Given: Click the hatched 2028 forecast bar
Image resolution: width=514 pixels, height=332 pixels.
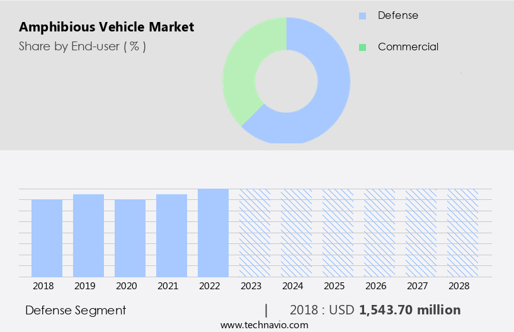Looking at the screenshot, I should tap(462, 233).
